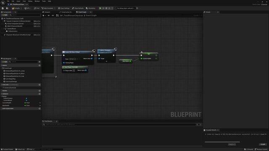
Task: Click the green Play button
Action: [x=100, y=8]
